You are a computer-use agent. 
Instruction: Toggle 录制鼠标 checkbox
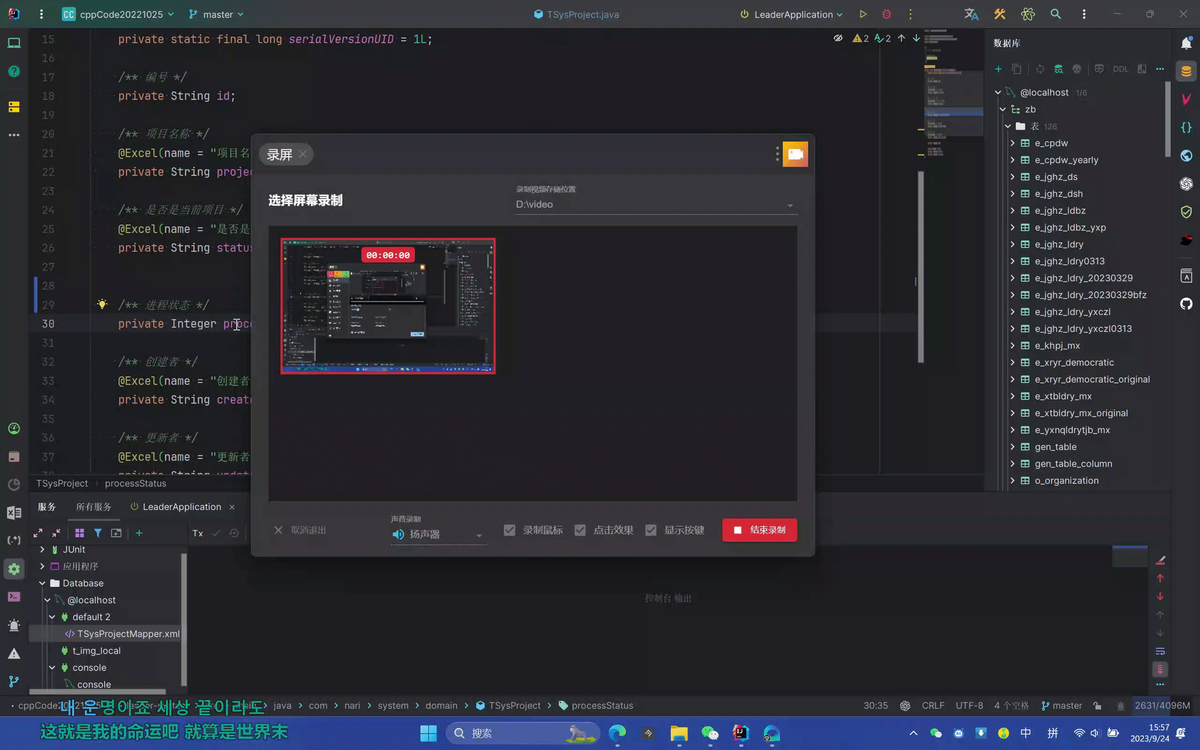tap(509, 530)
